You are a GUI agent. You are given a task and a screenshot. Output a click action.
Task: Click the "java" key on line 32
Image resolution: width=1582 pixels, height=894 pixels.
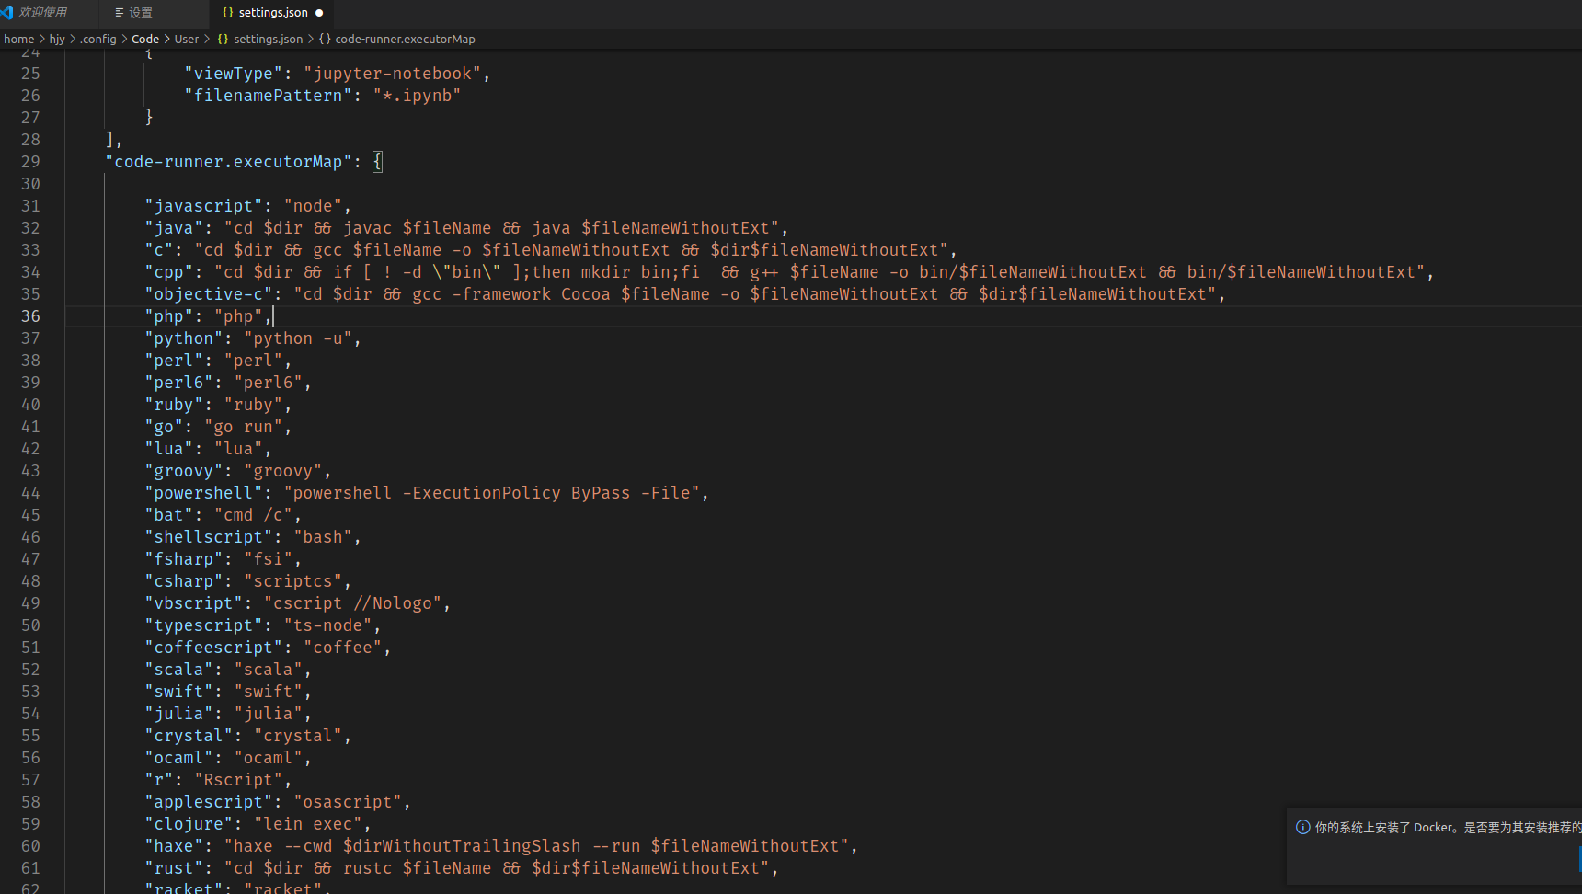174,228
